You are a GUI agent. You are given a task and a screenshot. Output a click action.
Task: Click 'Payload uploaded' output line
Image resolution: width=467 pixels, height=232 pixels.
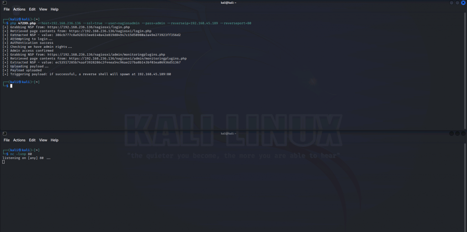(x=22, y=70)
